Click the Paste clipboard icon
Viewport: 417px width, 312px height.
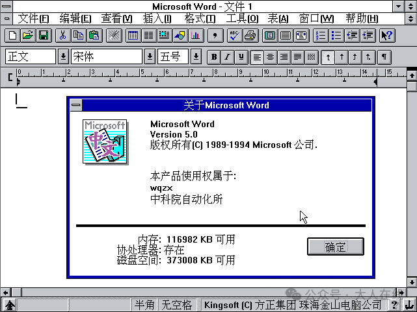pyautogui.click(x=94, y=36)
